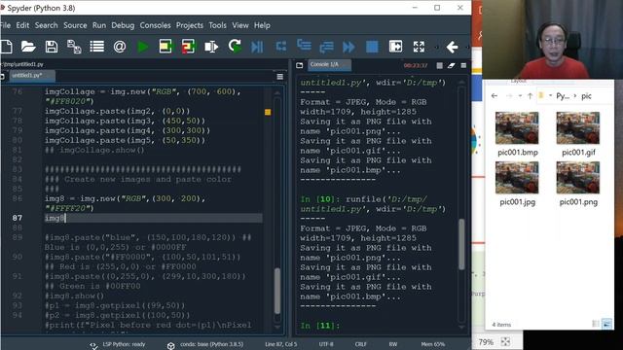Create a new file in Spyder
Image resolution: width=623 pixels, height=350 pixels.
pyautogui.click(x=6, y=47)
